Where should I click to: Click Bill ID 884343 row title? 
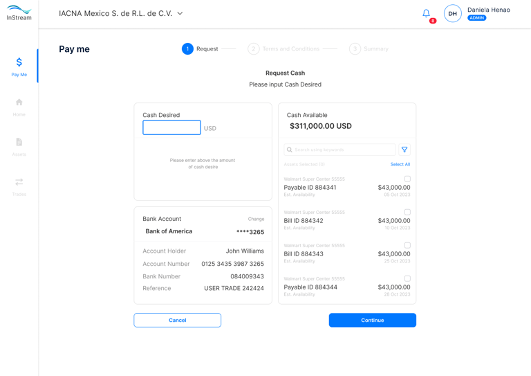tap(304, 254)
